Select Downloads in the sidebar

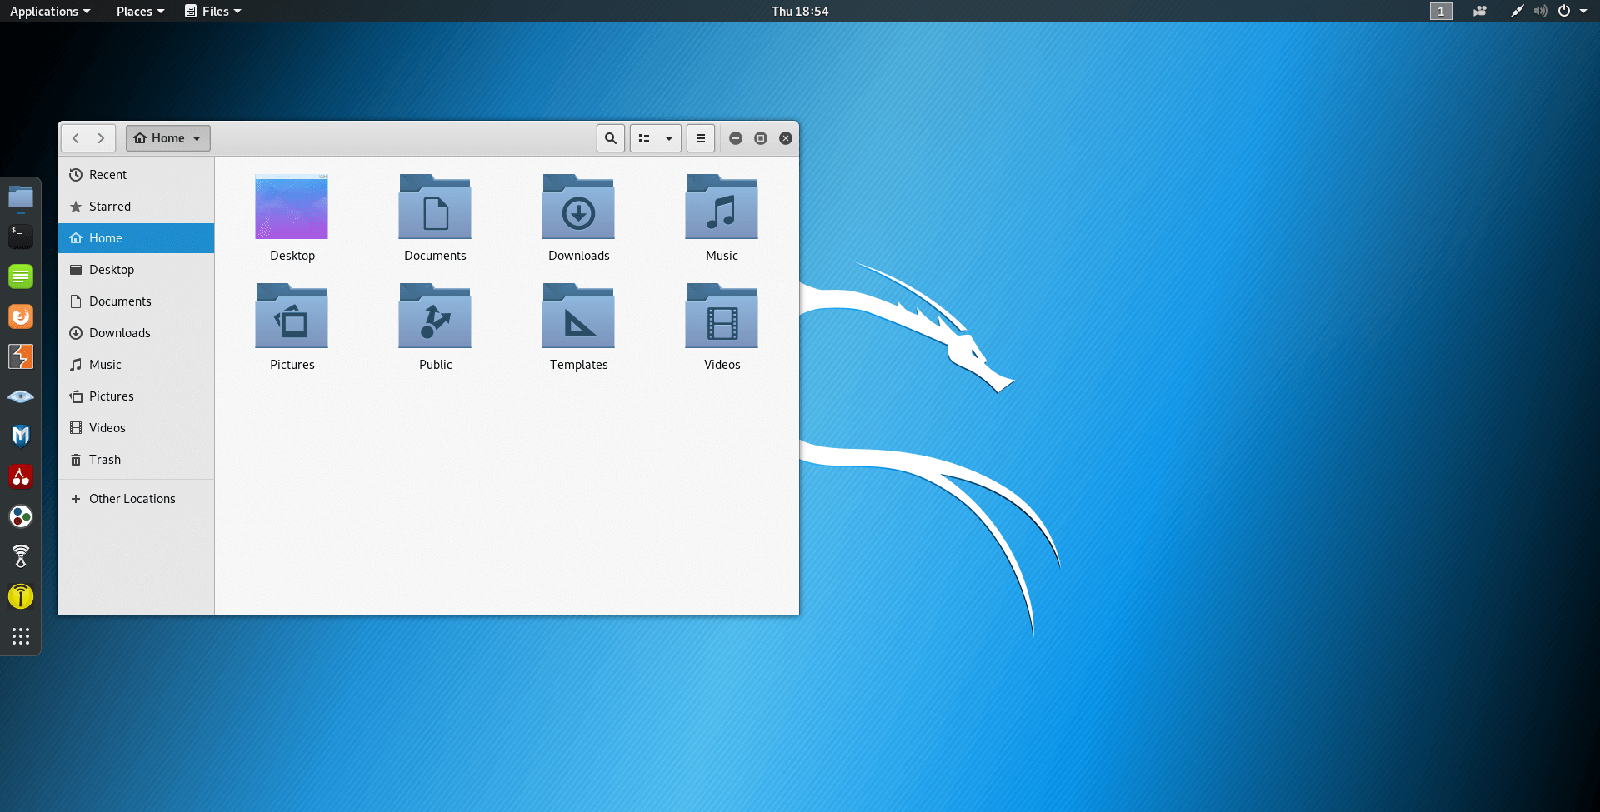coord(136,333)
